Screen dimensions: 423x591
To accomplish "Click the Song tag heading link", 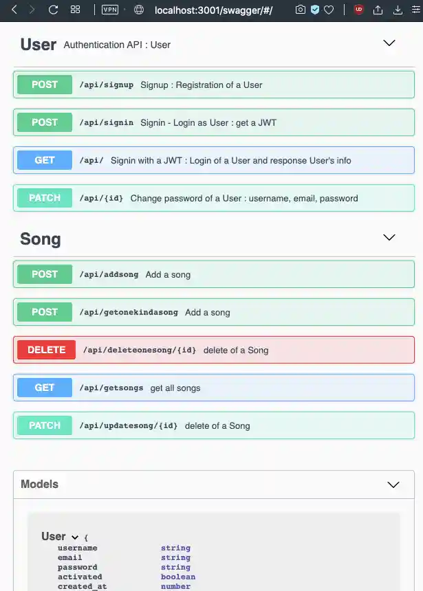I will point(41,239).
